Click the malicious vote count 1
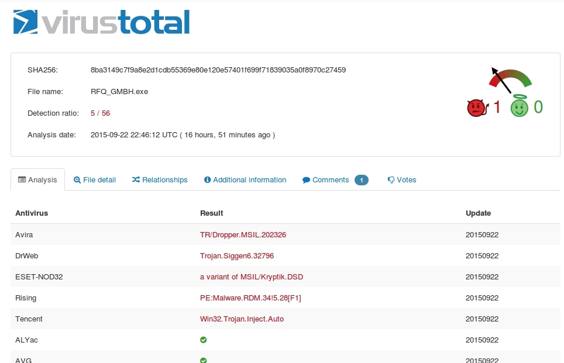 (x=497, y=107)
